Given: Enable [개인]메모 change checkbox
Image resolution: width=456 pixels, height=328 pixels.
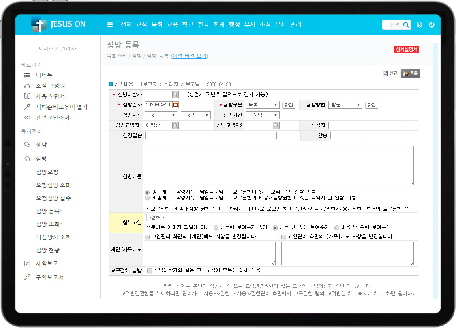Looking at the screenshot, I should click(x=147, y=237).
